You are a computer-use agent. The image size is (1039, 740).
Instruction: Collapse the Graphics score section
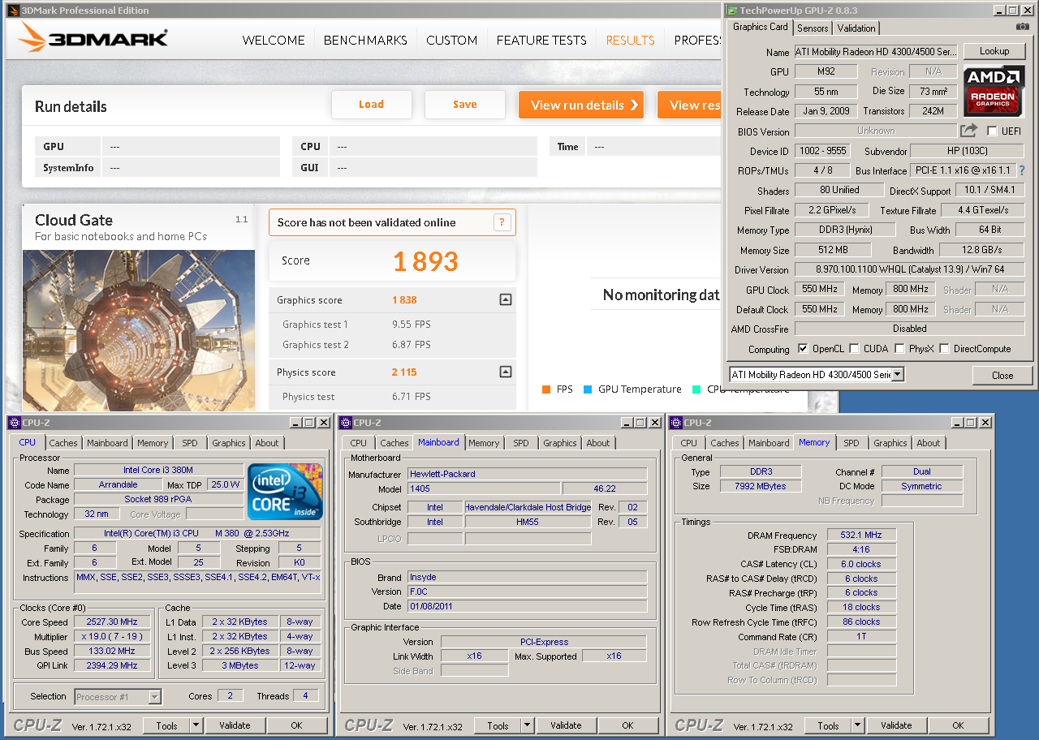pyautogui.click(x=506, y=300)
